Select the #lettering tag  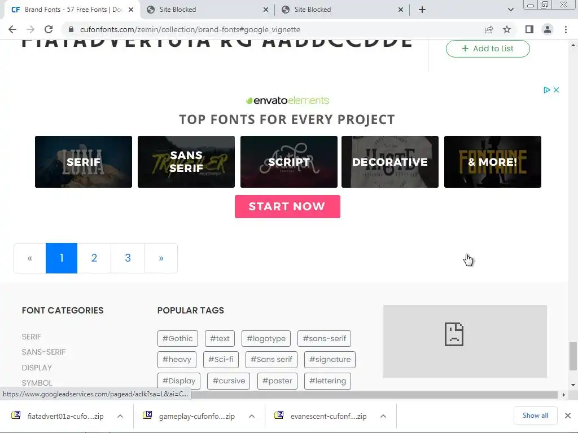328,381
